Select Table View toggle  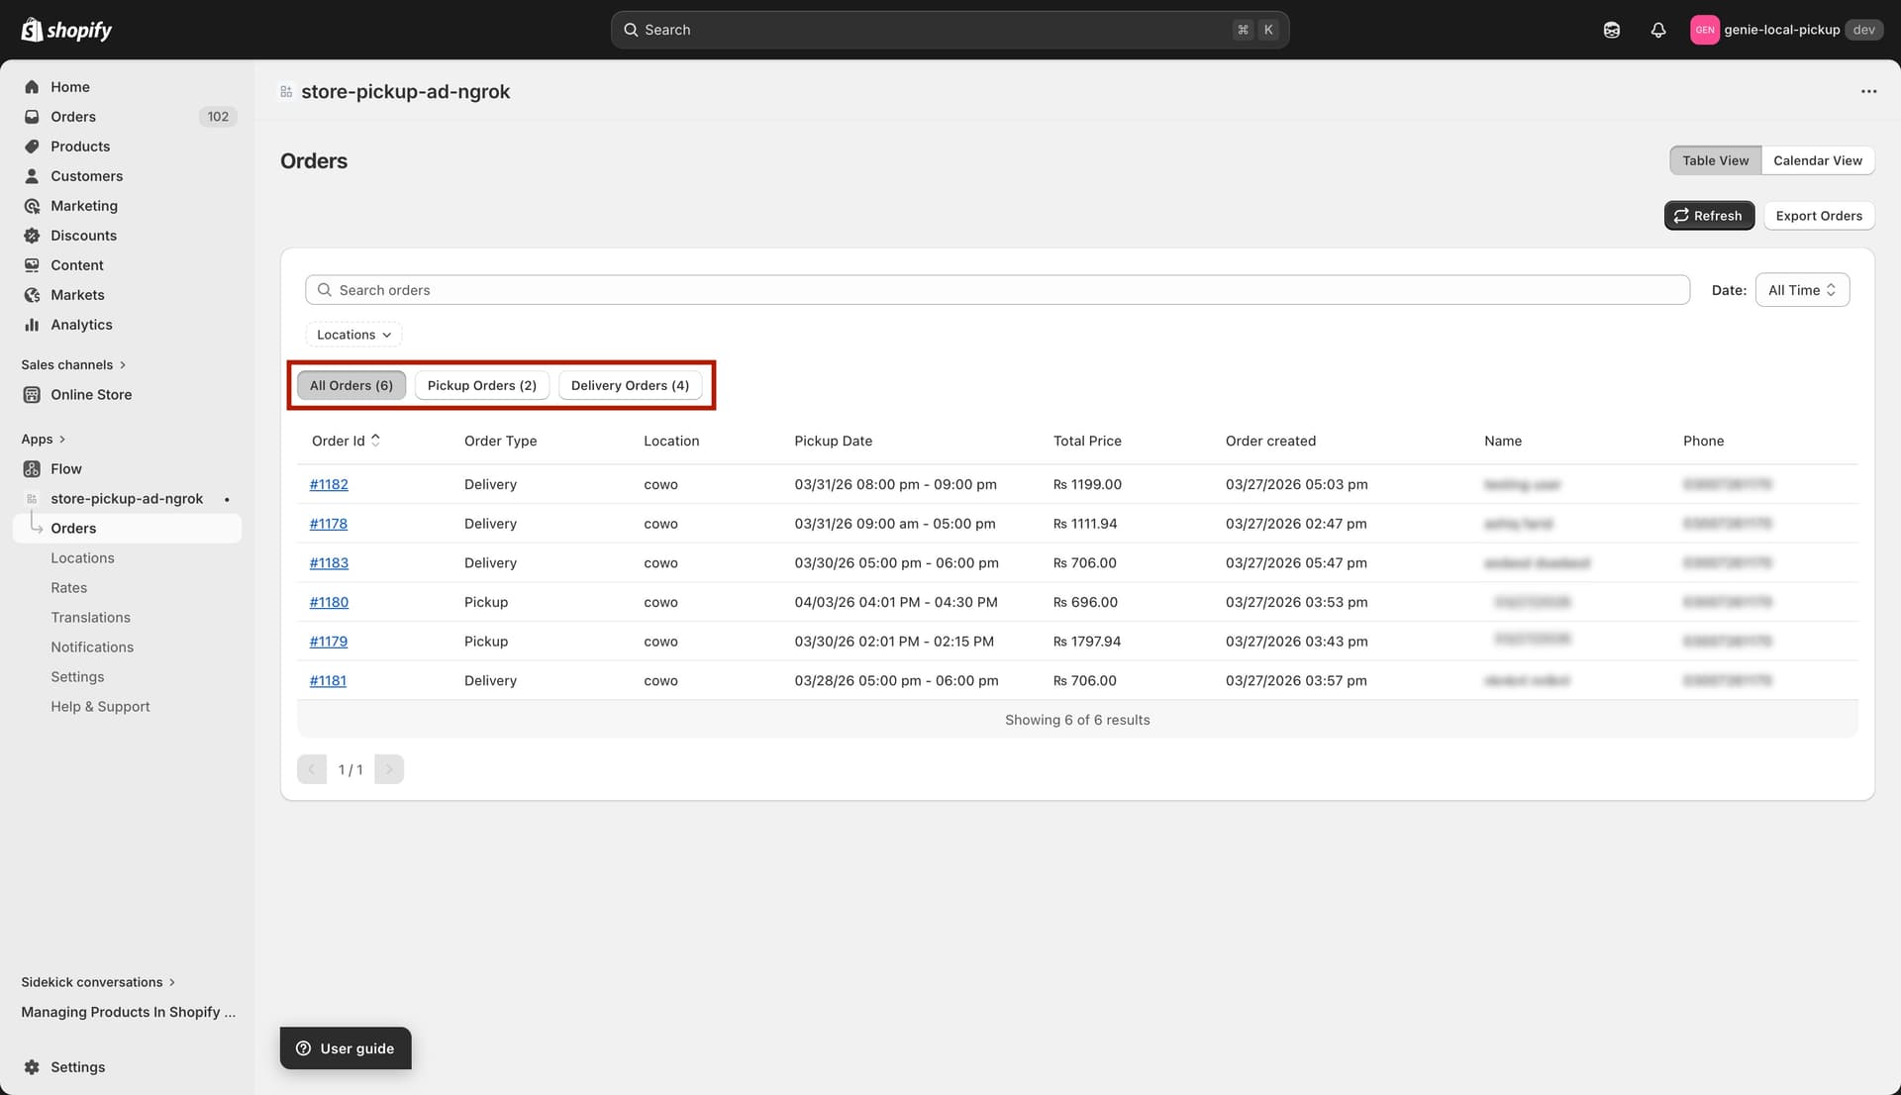click(1715, 160)
